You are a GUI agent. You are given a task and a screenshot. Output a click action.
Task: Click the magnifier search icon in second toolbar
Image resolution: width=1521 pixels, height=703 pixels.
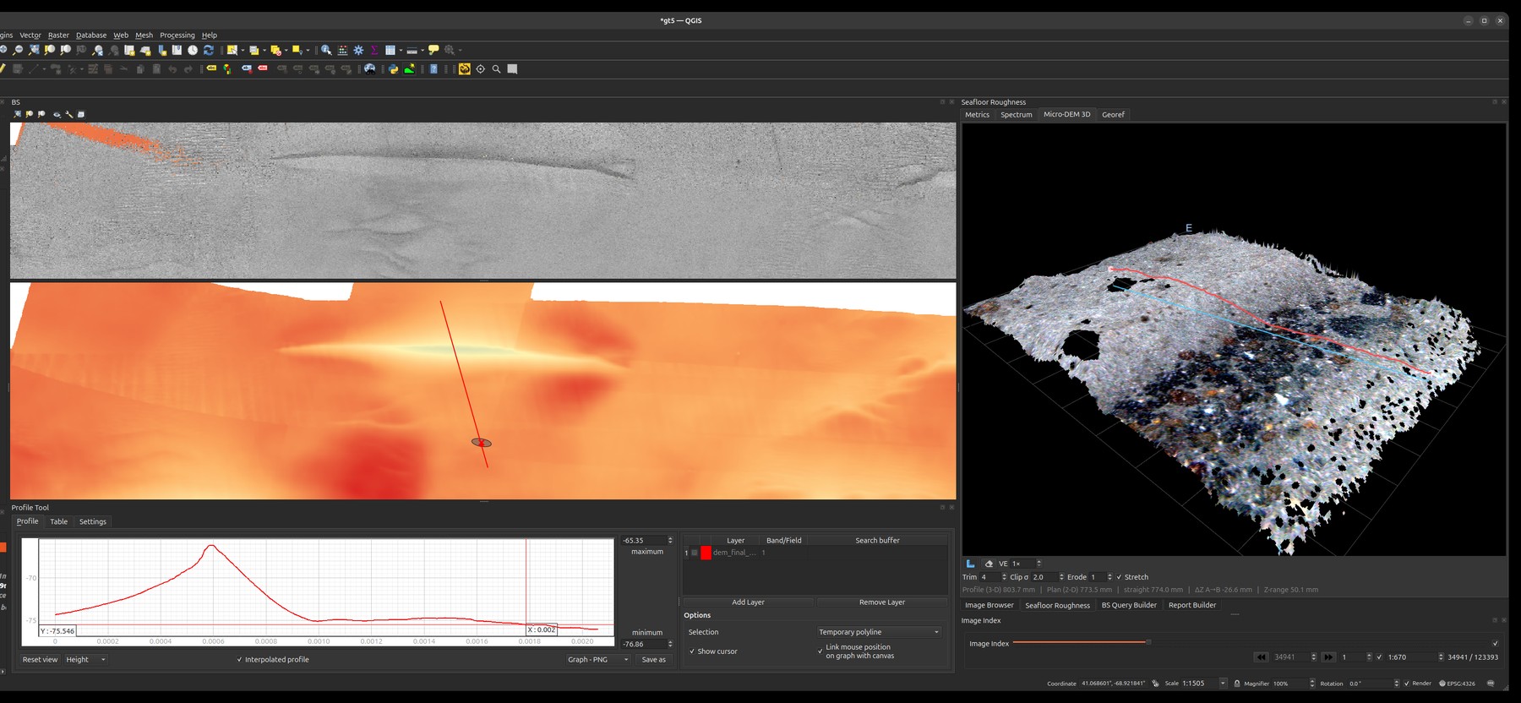(x=496, y=69)
